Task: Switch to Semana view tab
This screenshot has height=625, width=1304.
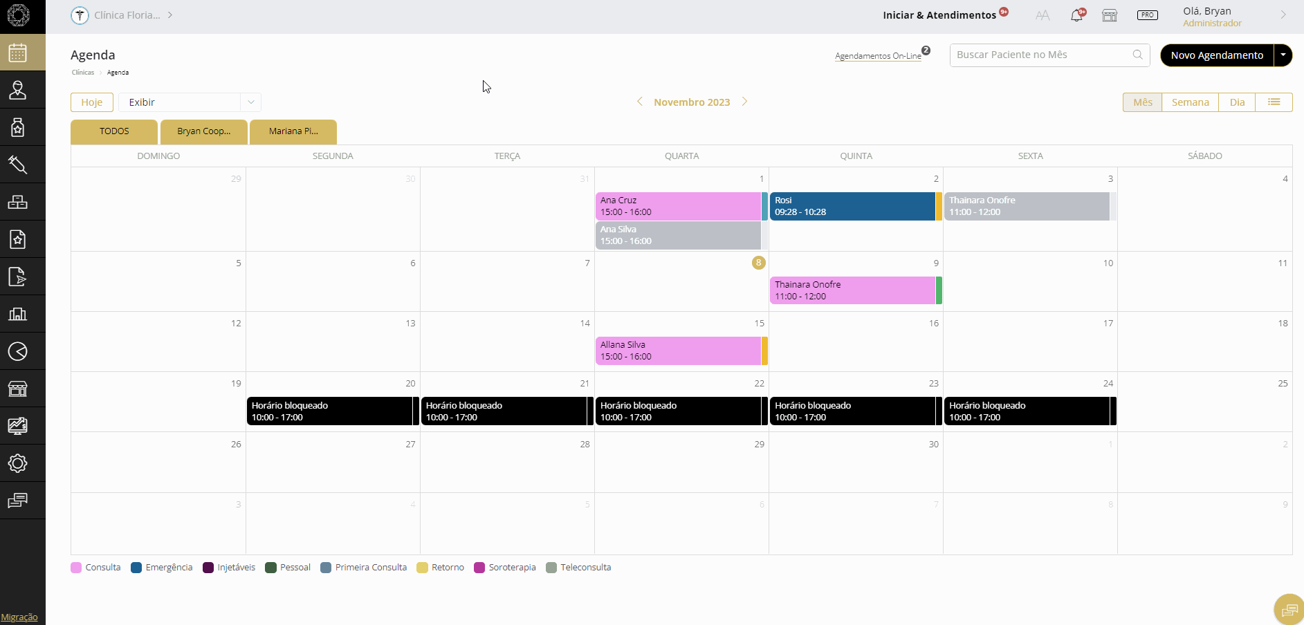Action: (1190, 102)
